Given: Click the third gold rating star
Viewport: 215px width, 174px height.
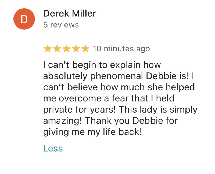Looking at the screenshot, I should coord(66,49).
